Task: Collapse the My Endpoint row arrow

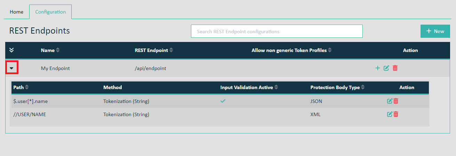Action: pyautogui.click(x=11, y=68)
